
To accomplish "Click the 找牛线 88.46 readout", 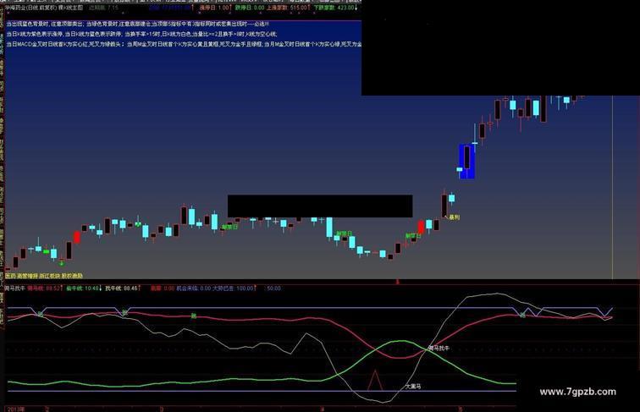I will 123,288.
